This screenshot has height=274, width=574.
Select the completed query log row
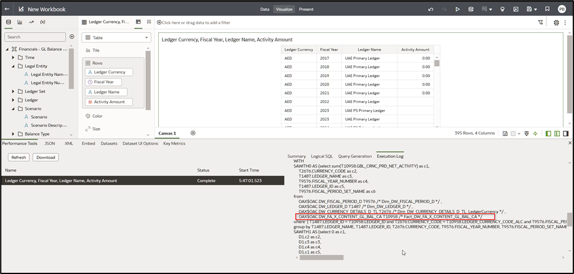tap(142, 180)
